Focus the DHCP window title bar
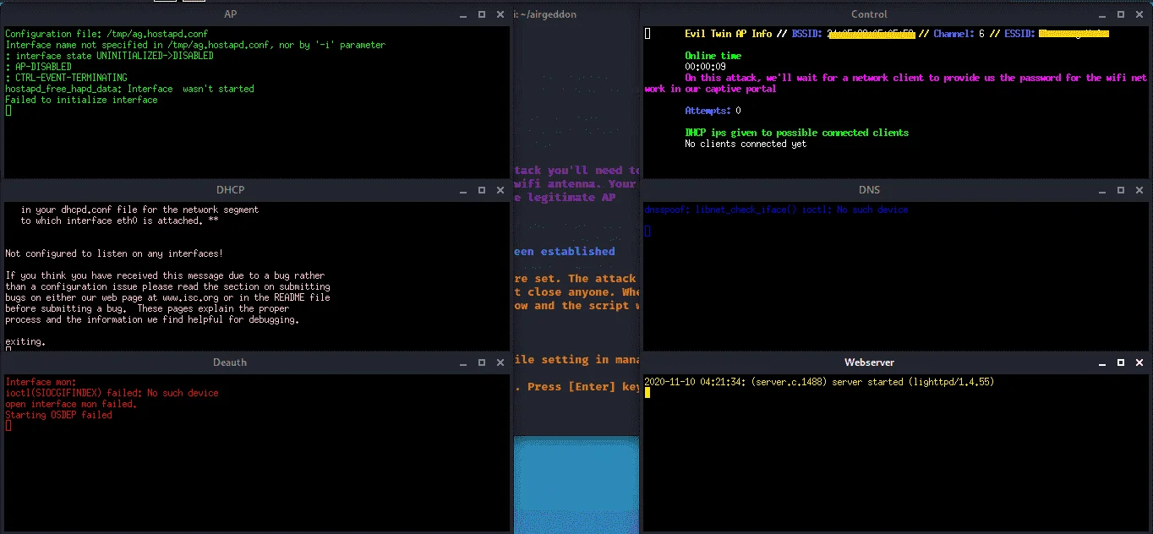The image size is (1153, 534). 230,190
